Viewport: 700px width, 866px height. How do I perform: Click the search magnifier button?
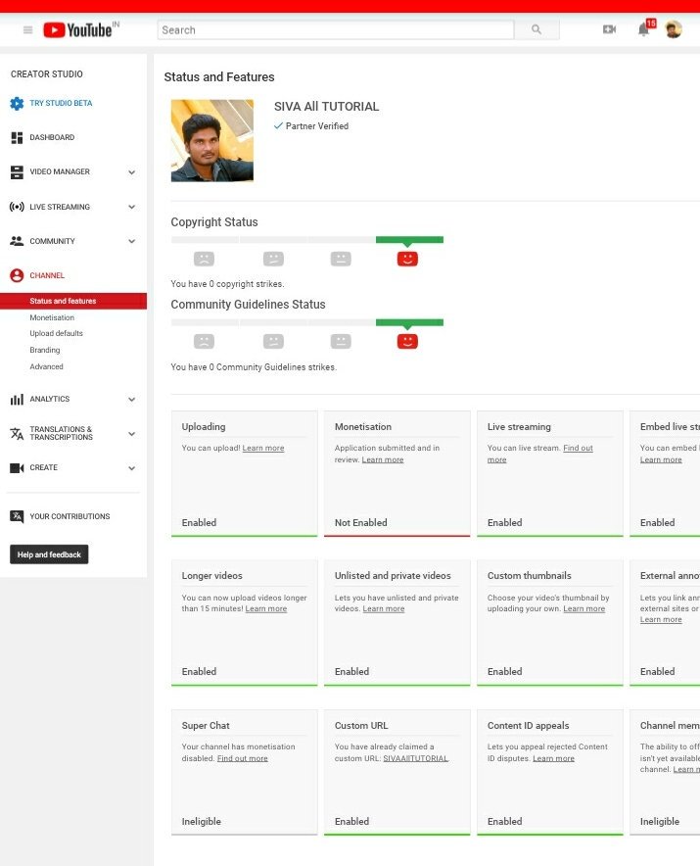point(537,29)
